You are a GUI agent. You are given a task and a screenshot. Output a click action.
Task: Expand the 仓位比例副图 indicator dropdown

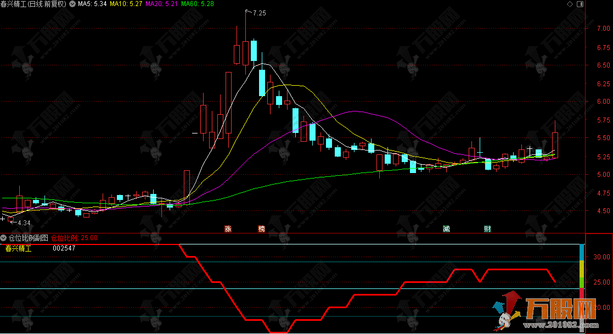4,238
